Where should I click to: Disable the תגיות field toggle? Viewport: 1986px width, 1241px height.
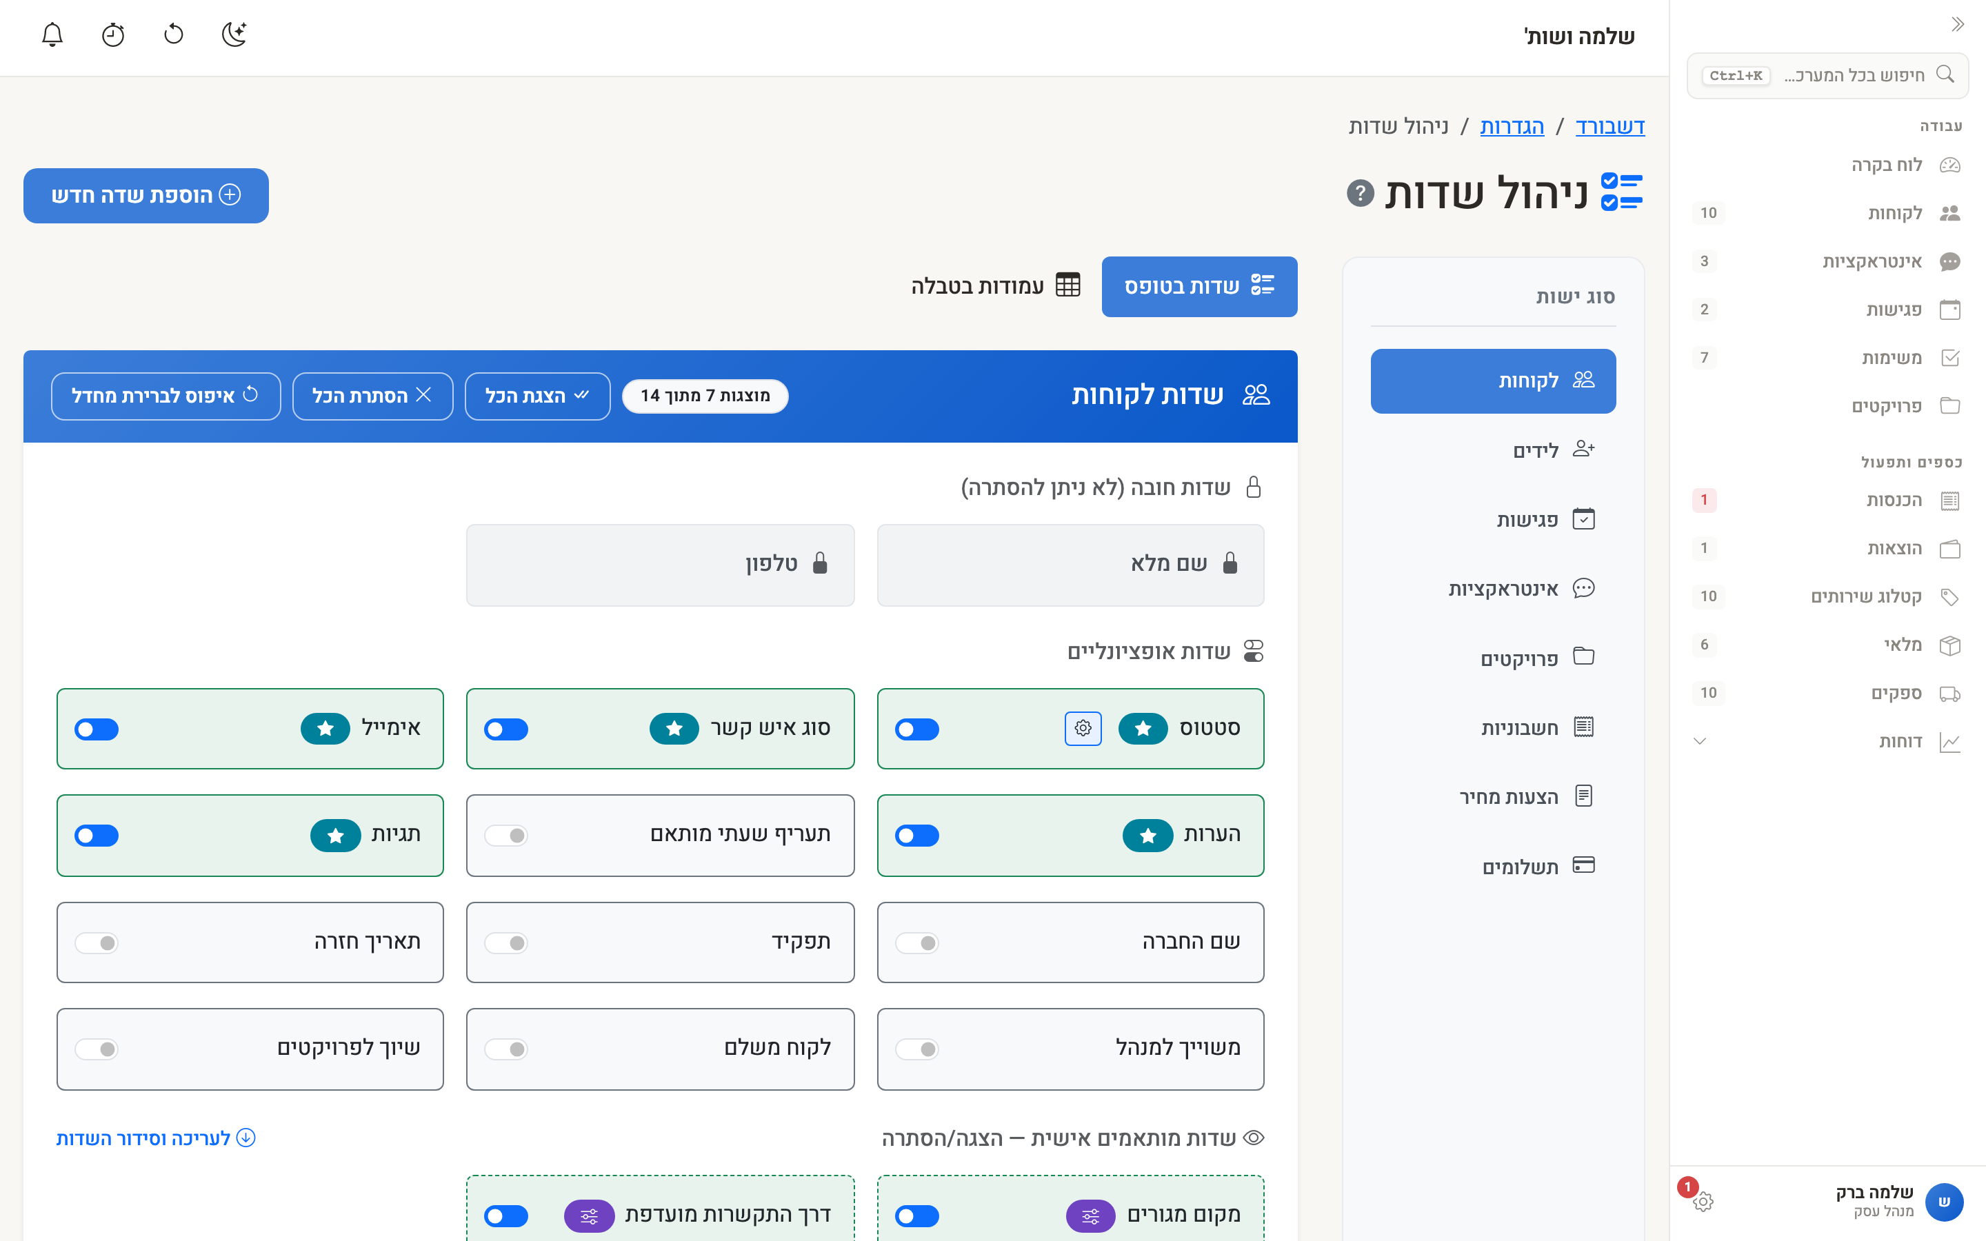pos(96,836)
